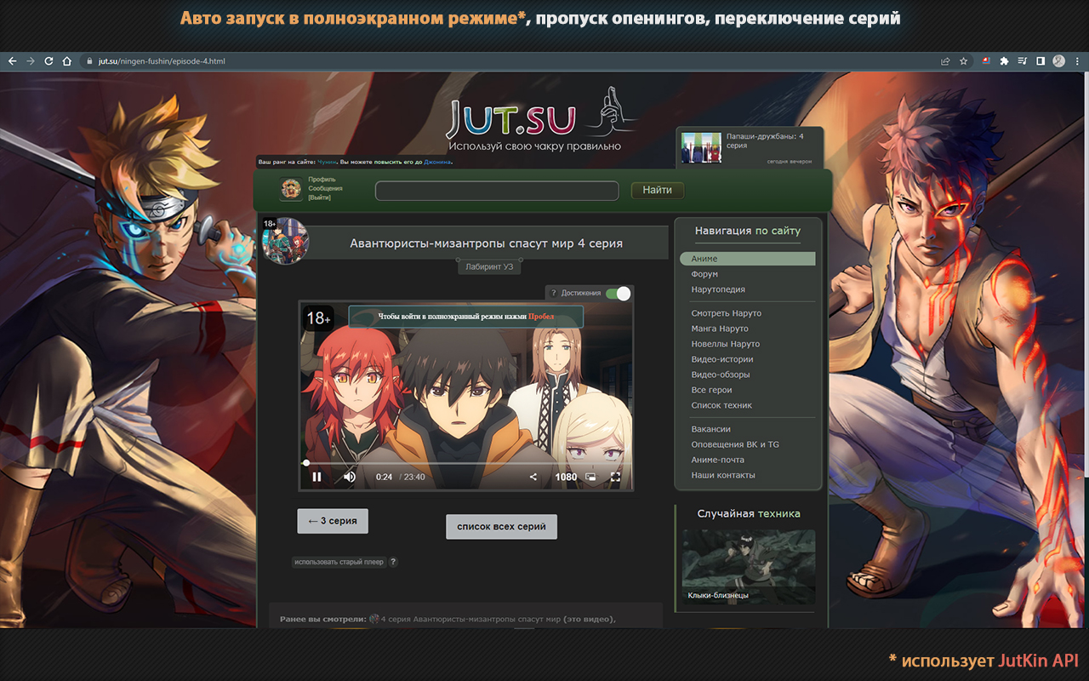This screenshot has width=1089, height=681.
Task: Open the Джонина rank link
Action: coord(437,162)
